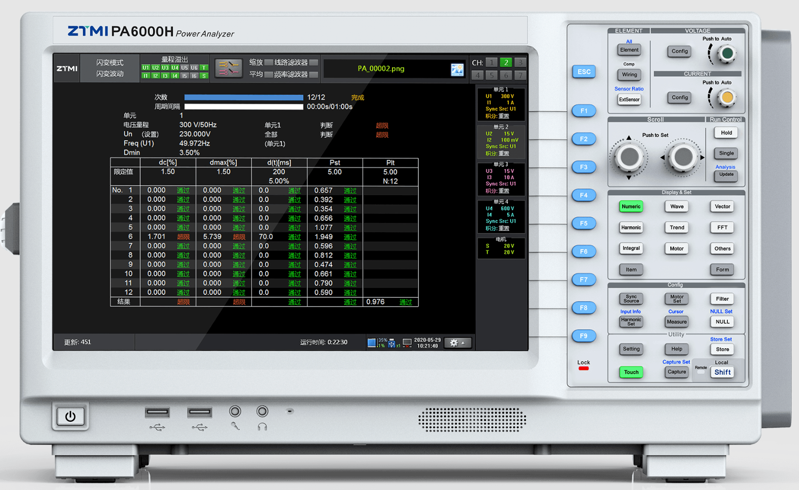
Task: Toggle the 线路滤波器 line filter checkbox
Action: [x=314, y=63]
